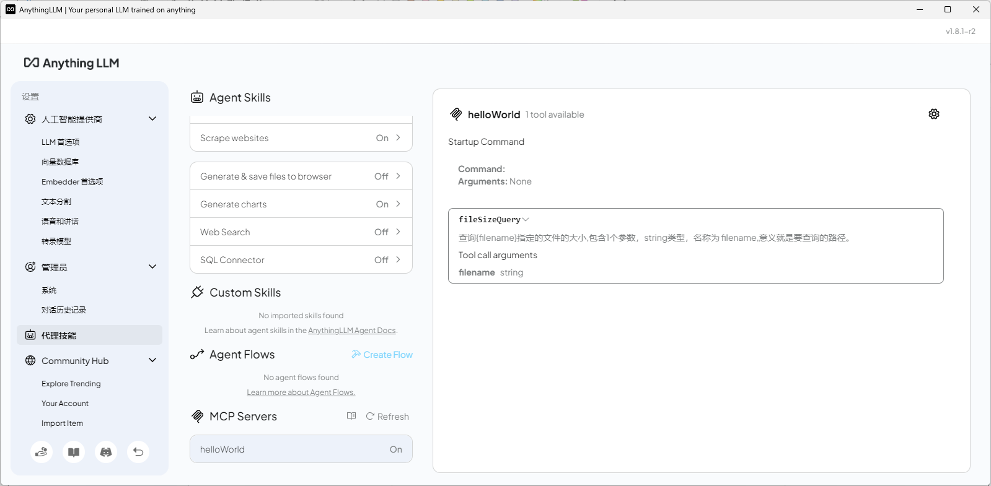Click the back arrow icon at sidebar bottom
This screenshot has height=486, width=991.
138,452
